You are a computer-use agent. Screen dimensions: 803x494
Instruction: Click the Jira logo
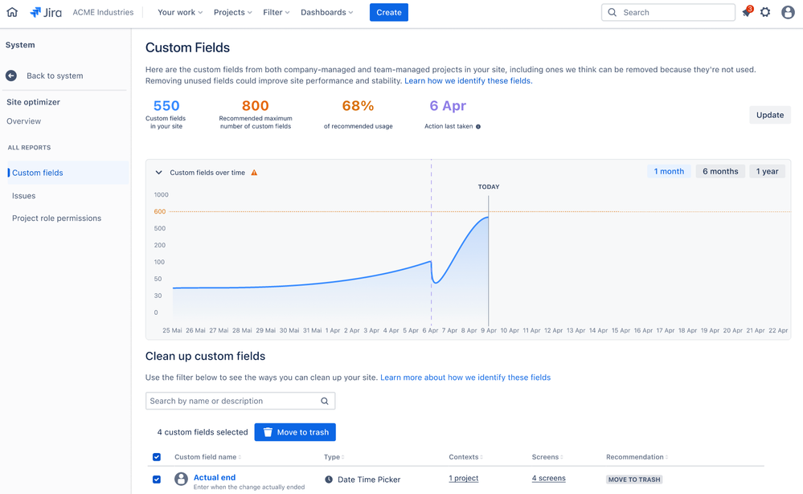[x=46, y=12]
